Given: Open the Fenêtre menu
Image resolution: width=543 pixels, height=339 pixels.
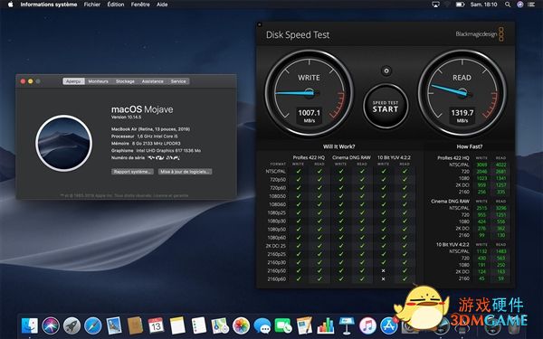Looking at the screenshot, I should (140, 5).
